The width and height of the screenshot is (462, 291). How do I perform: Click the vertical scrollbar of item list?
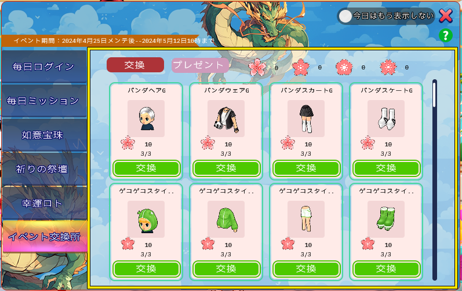[435, 179]
